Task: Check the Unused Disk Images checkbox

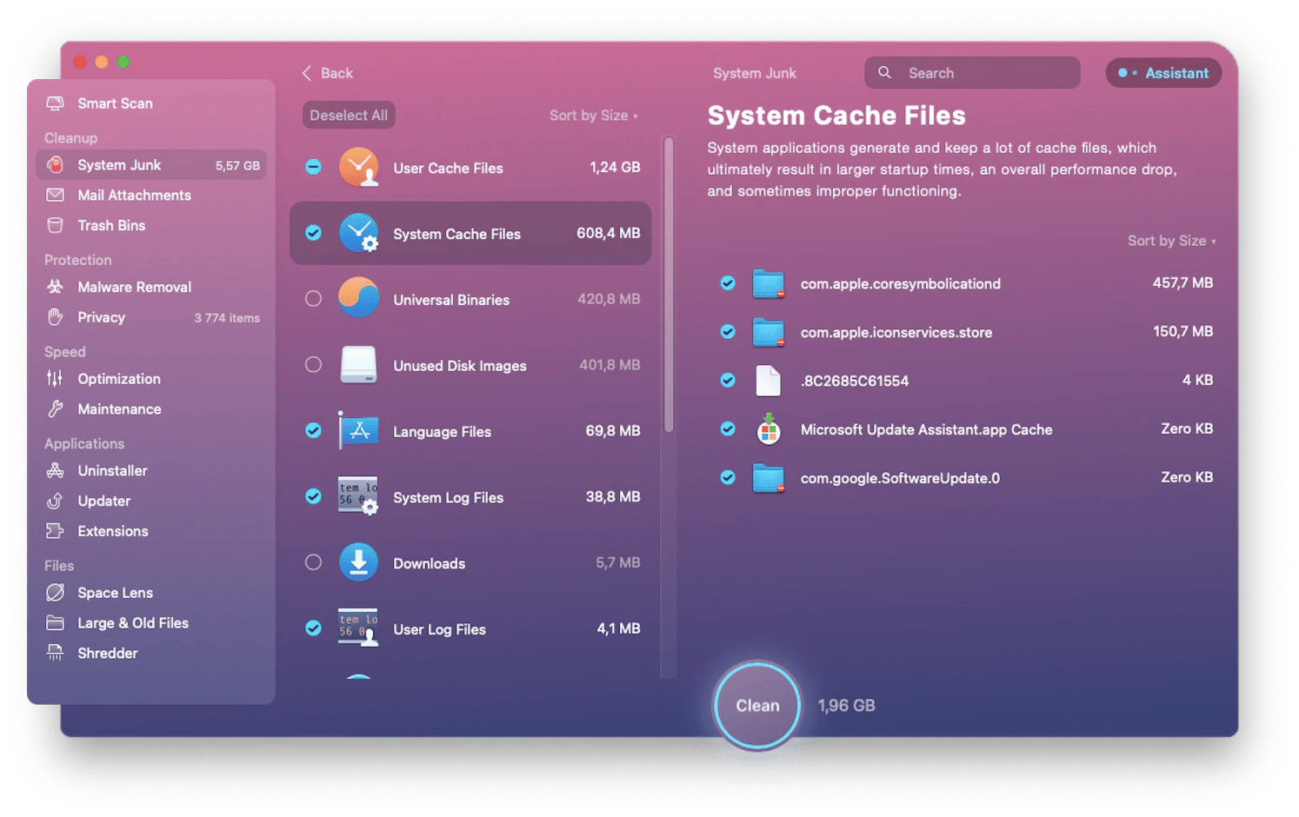Action: click(314, 365)
